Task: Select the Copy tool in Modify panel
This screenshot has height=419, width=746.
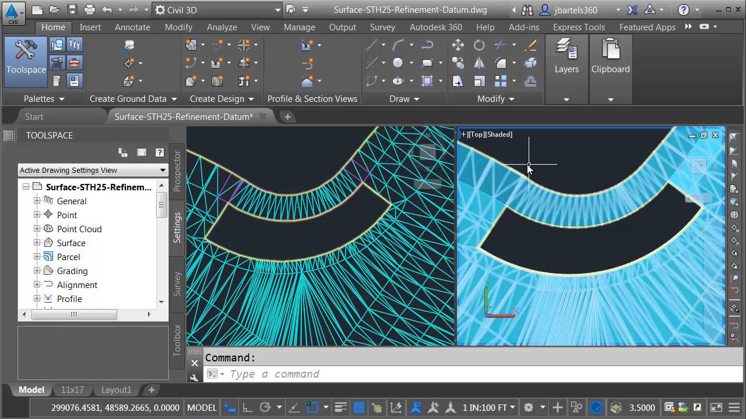Action: [458, 63]
